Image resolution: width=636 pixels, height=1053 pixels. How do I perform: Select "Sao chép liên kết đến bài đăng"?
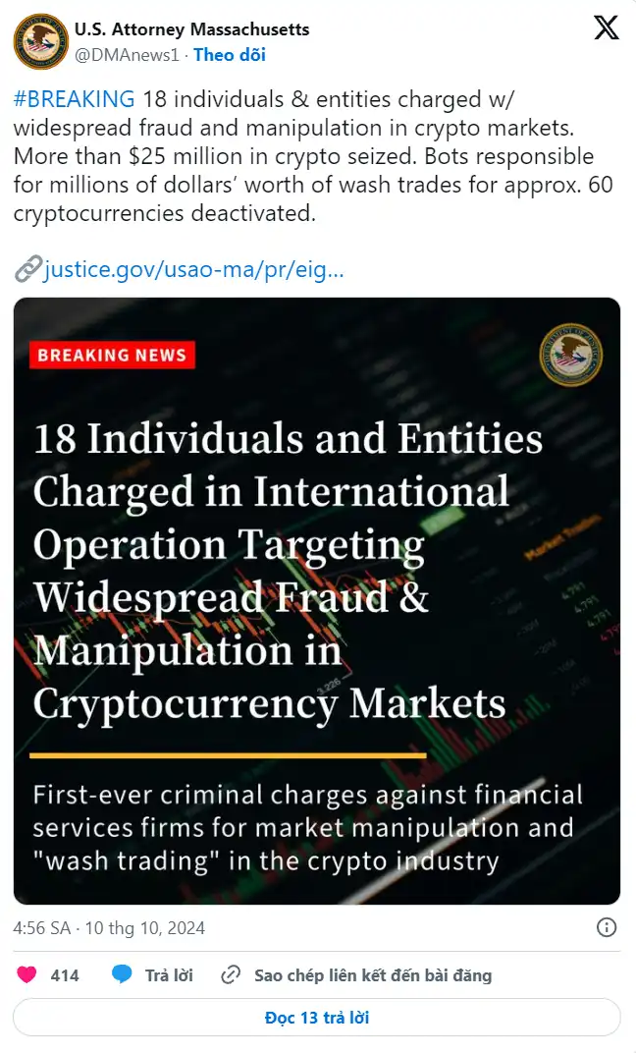pos(373,975)
